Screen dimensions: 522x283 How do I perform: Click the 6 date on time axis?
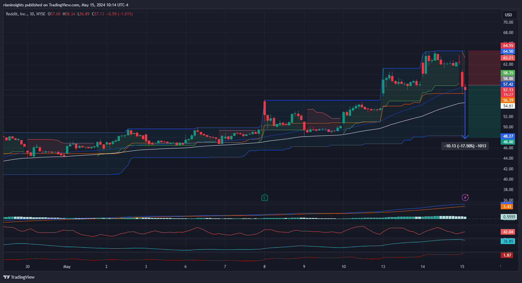[x=186, y=267]
